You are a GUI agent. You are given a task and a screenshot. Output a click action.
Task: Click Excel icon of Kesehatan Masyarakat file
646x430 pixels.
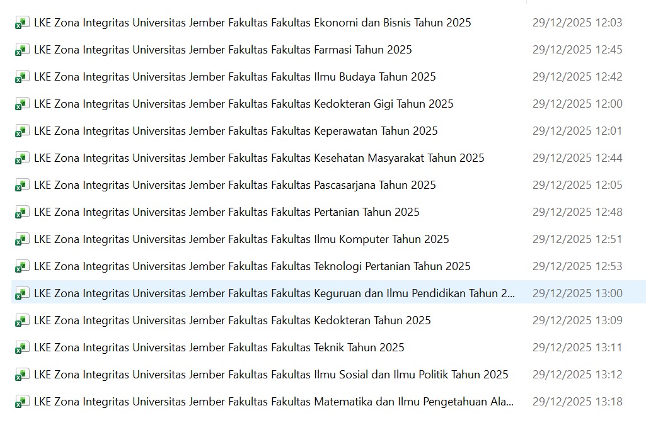pyautogui.click(x=22, y=159)
